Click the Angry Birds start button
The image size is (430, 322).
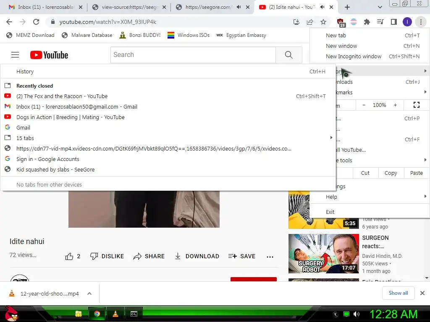pos(11,314)
